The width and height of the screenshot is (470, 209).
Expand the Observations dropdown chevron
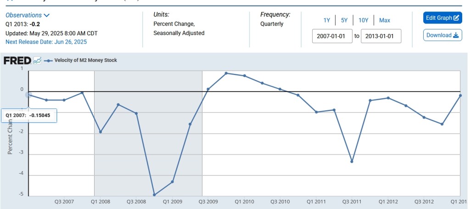[x=47, y=15]
